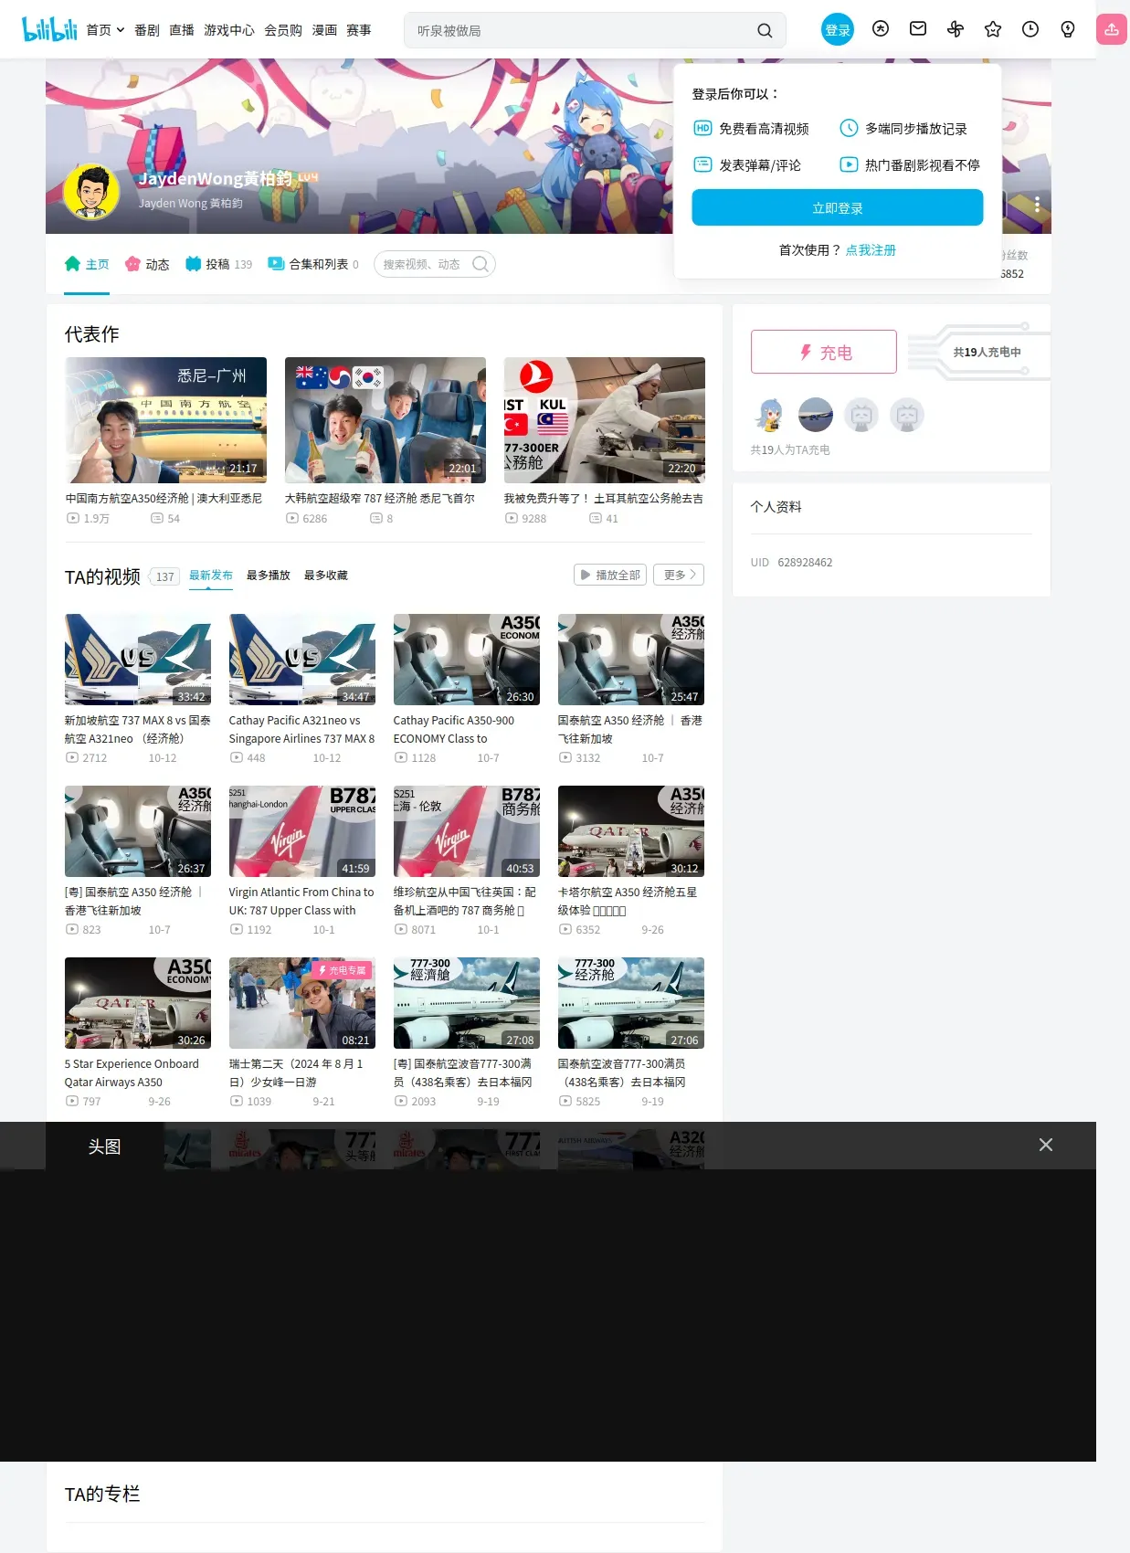The width and height of the screenshot is (1130, 1553).
Task: Click the 137 video count badge
Action: tap(164, 576)
